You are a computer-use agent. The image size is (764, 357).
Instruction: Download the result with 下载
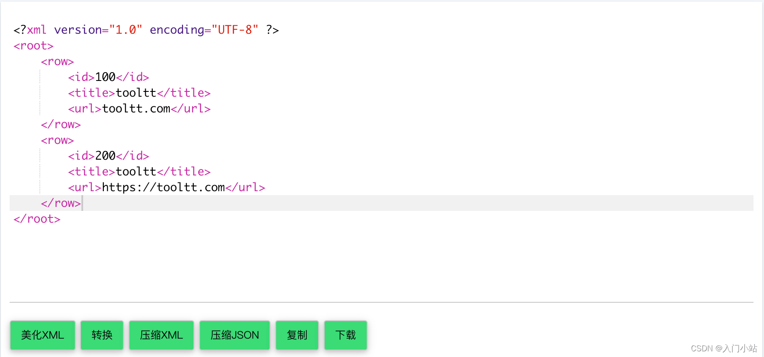(x=346, y=335)
